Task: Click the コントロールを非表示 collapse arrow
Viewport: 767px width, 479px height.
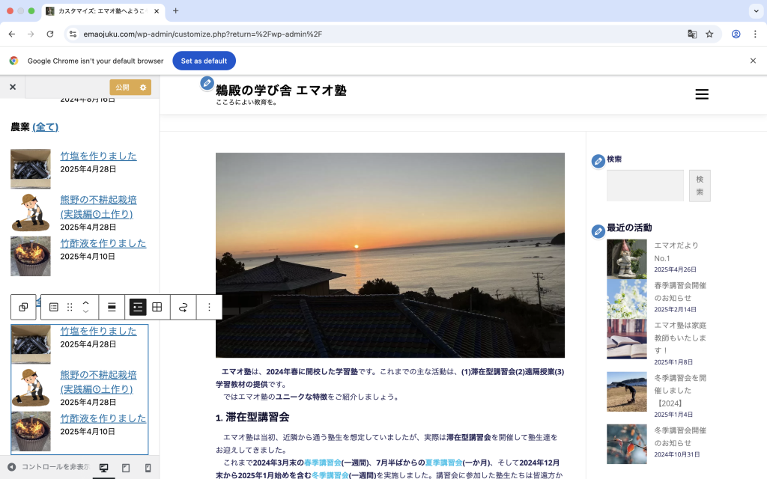Action: (12, 467)
